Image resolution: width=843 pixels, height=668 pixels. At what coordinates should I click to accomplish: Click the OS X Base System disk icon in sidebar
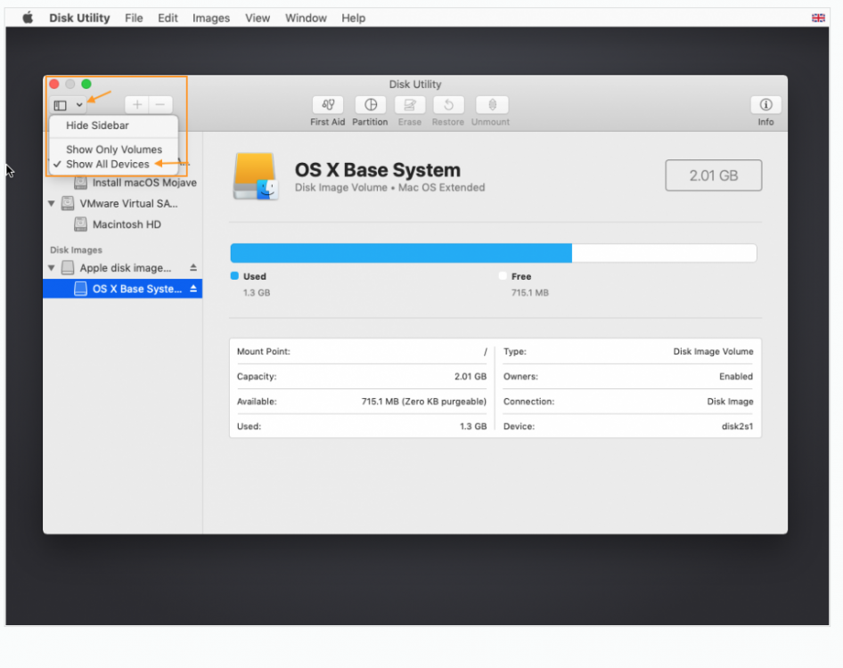pos(80,289)
